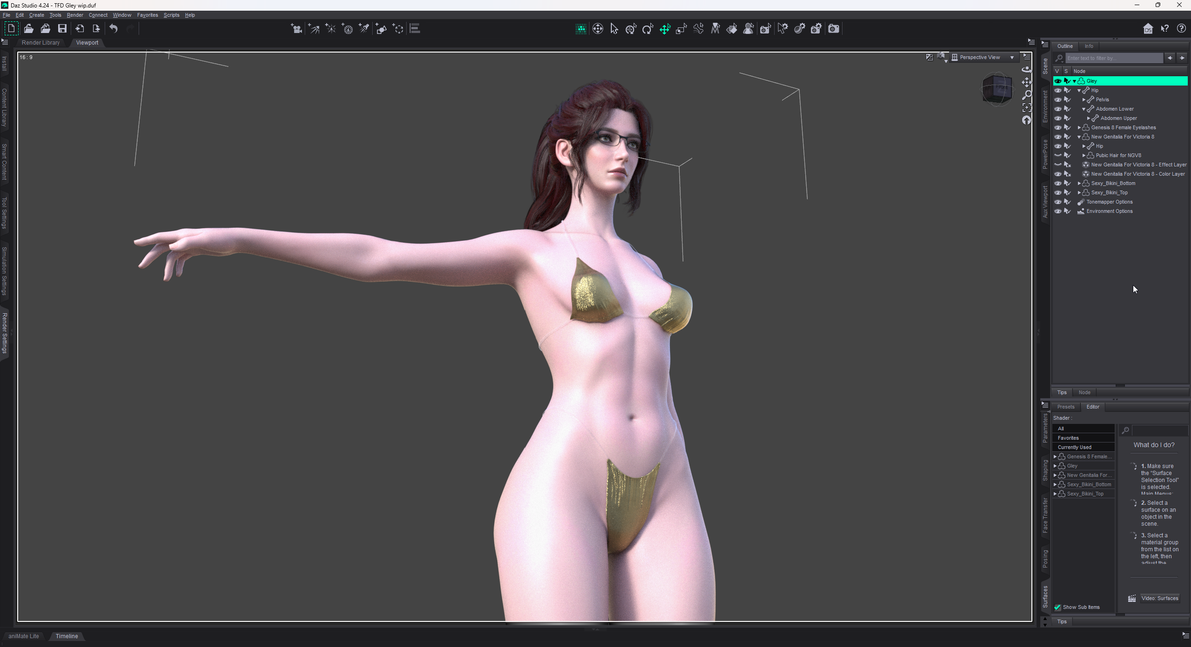The width and height of the screenshot is (1191, 647).
Task: Collapse New Genitalia For Victoria 8 node
Action: 1079,137
